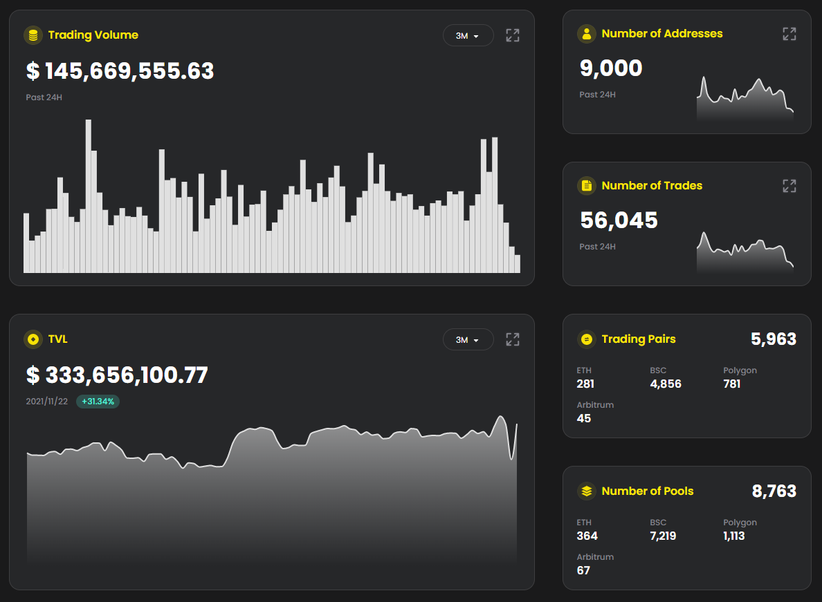Click the 9,000 addresses value
The width and height of the screenshot is (822, 602).
[611, 68]
